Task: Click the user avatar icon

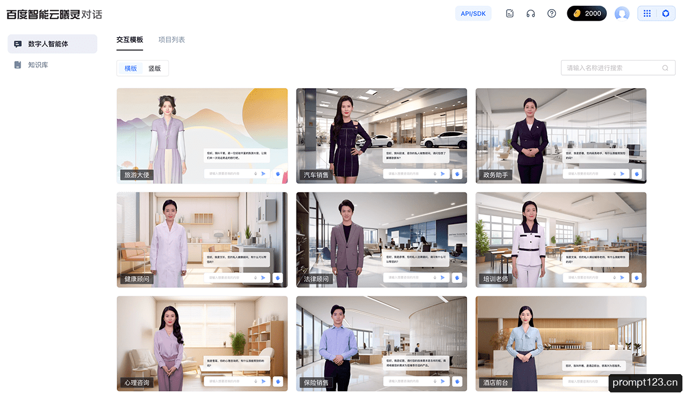Action: 622,14
